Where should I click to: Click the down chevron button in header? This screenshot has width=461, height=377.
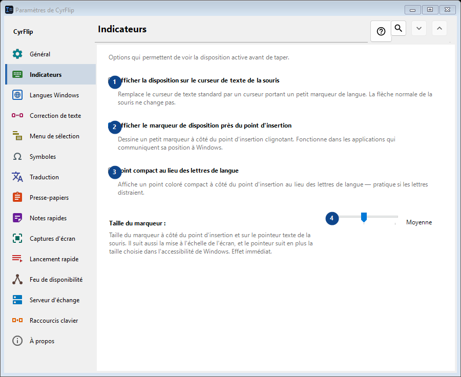pos(419,28)
